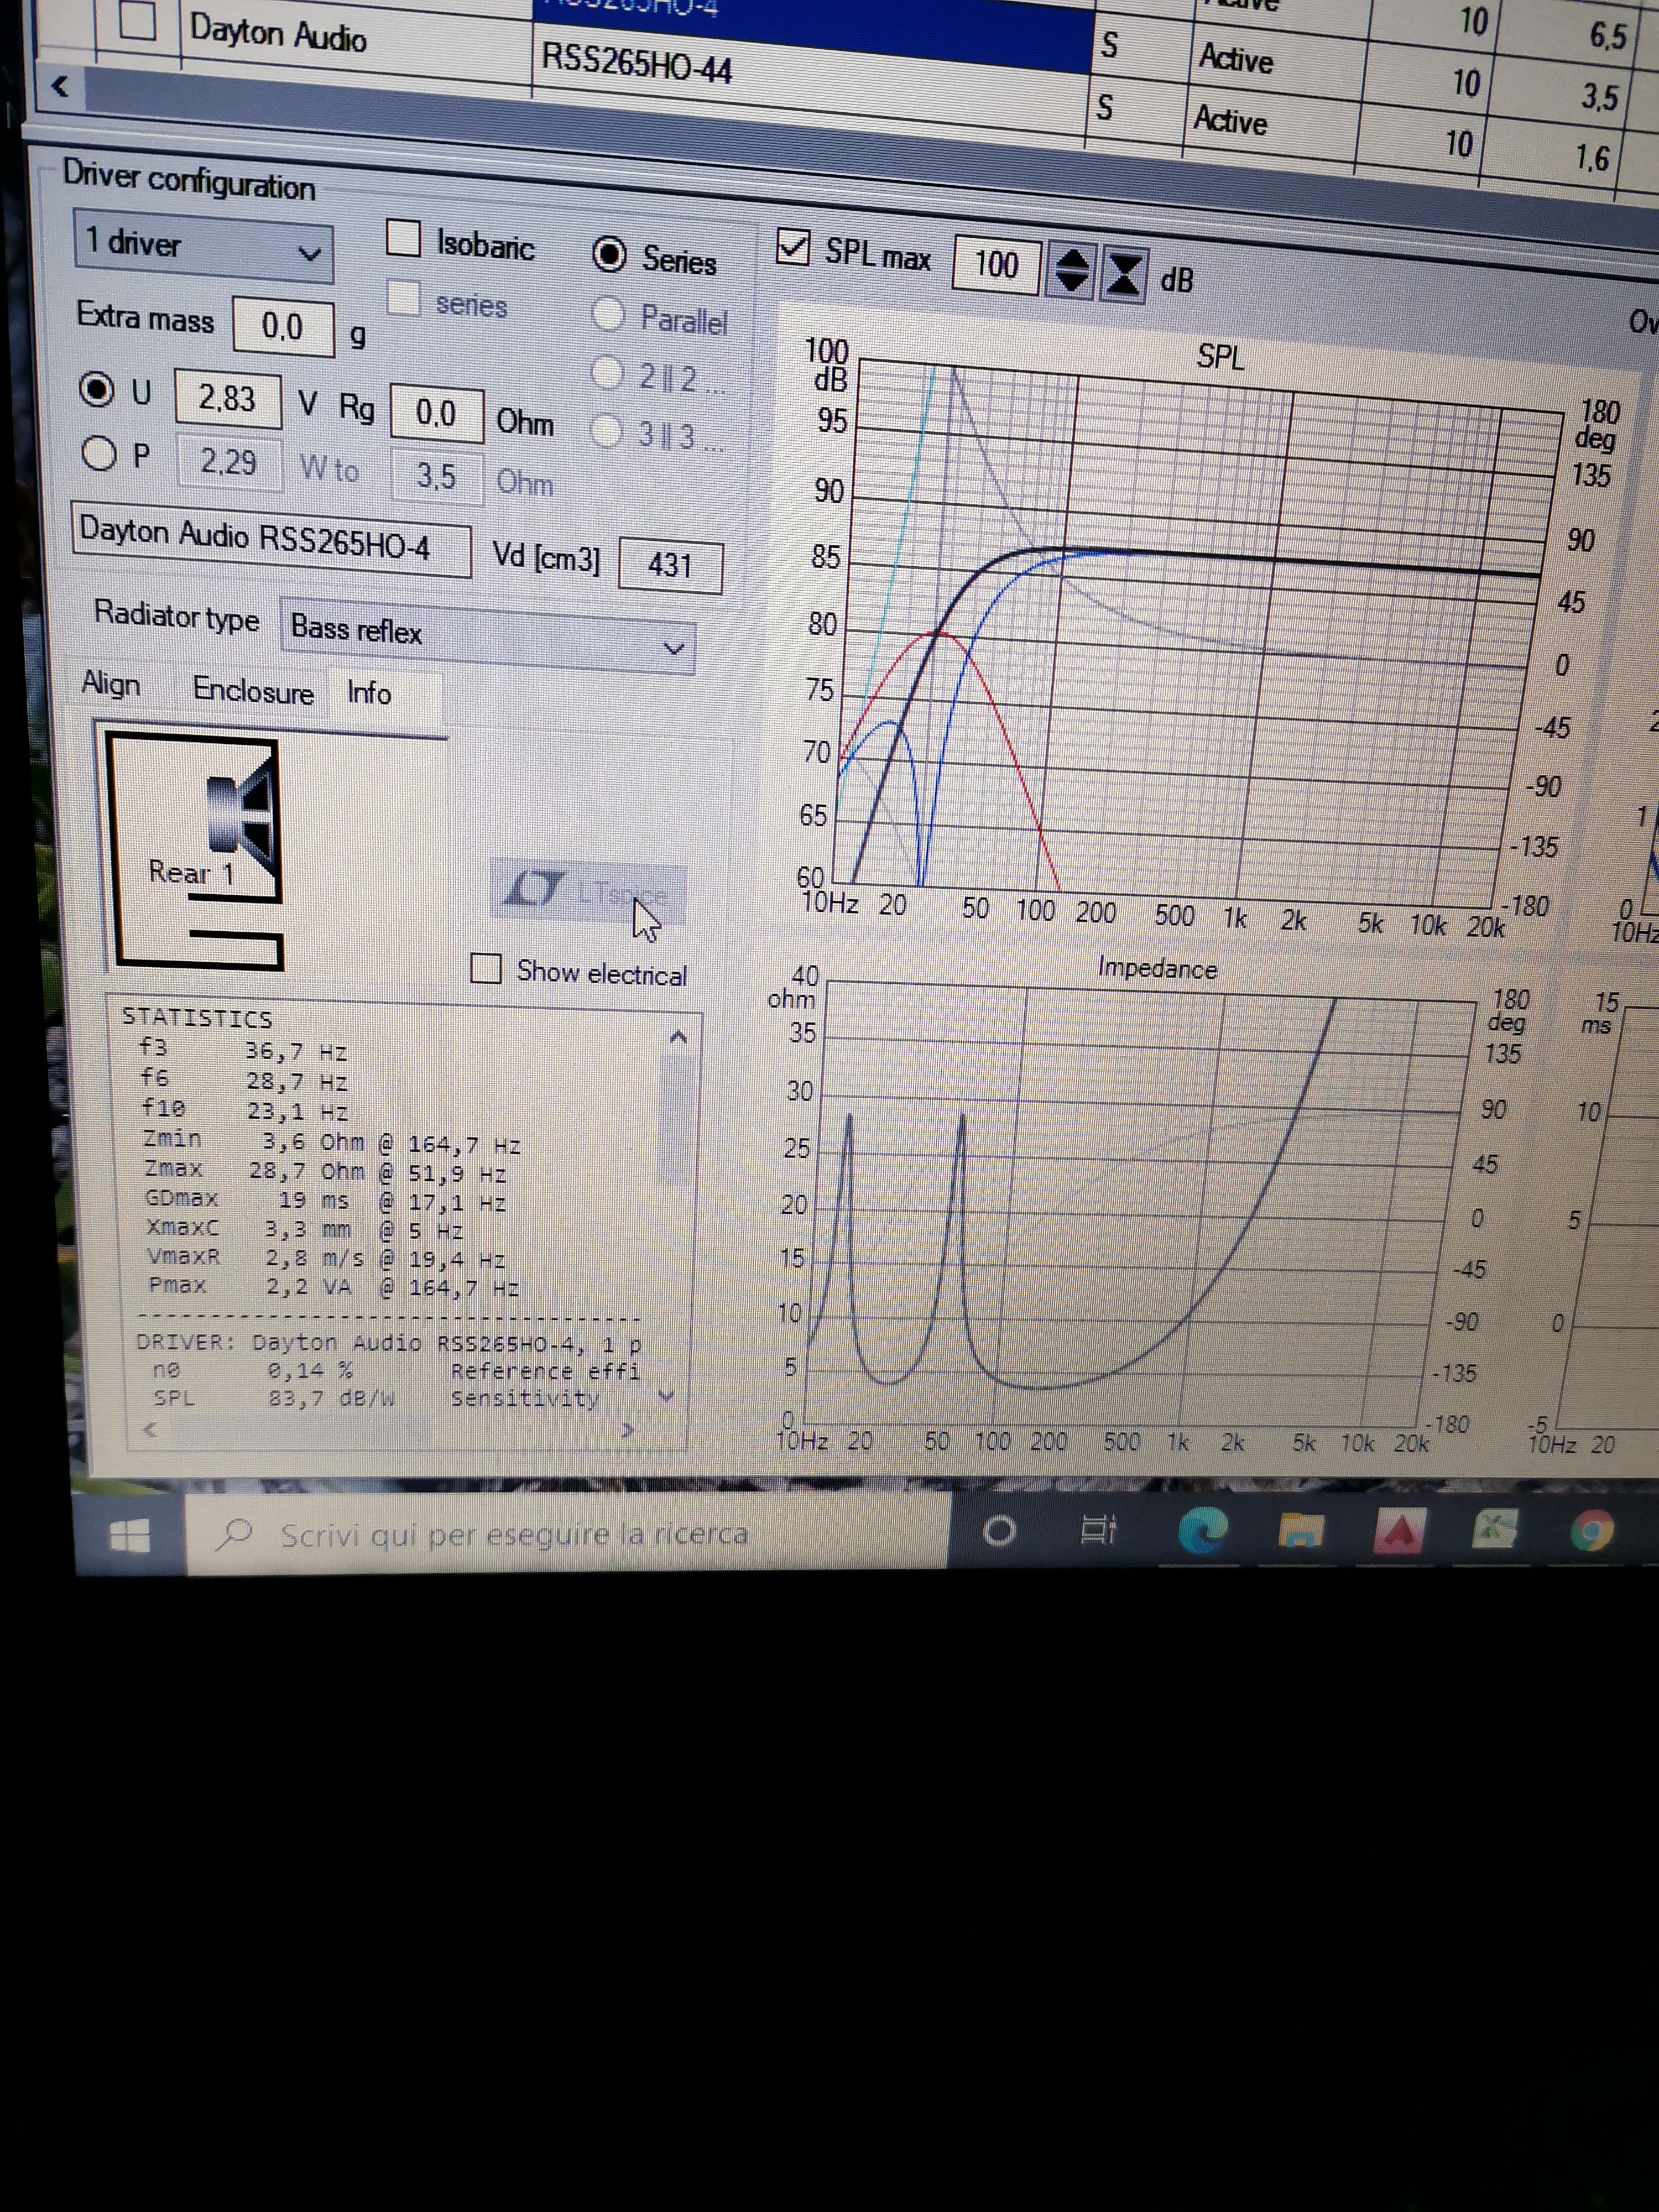Select the Series radio button

pos(609,254)
